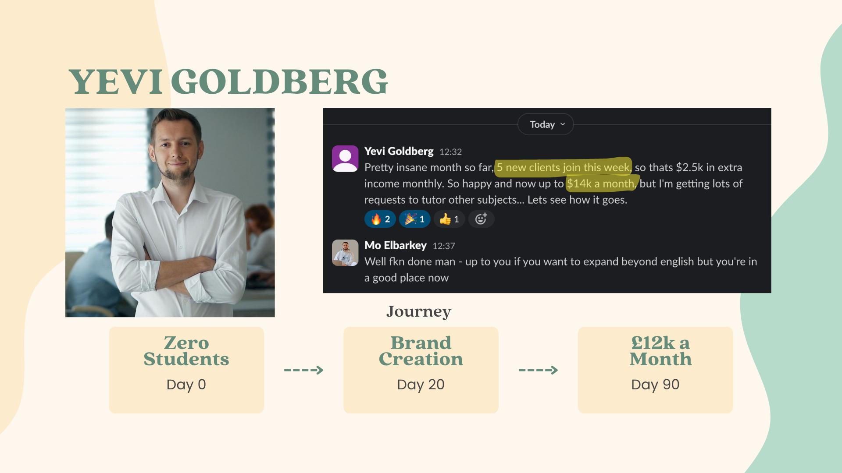This screenshot has width=842, height=473.
Task: Click the Mo Elbarkey sender name
Action: [395, 245]
